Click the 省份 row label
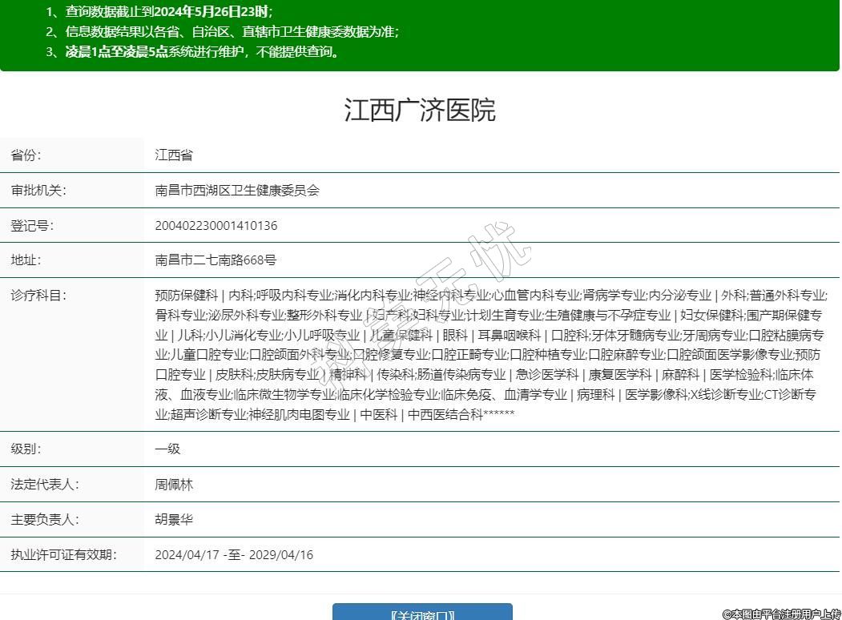The height and width of the screenshot is (620, 842). click(26, 155)
